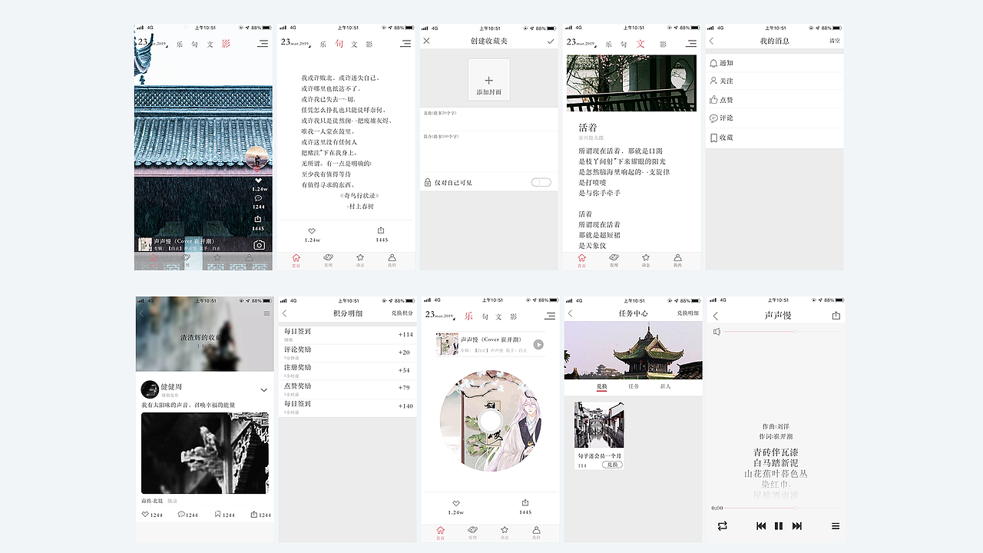Image resolution: width=983 pixels, height=553 pixels.
Task: Tap 兑换明细 on the 任务中心 screen
Action: (x=687, y=313)
